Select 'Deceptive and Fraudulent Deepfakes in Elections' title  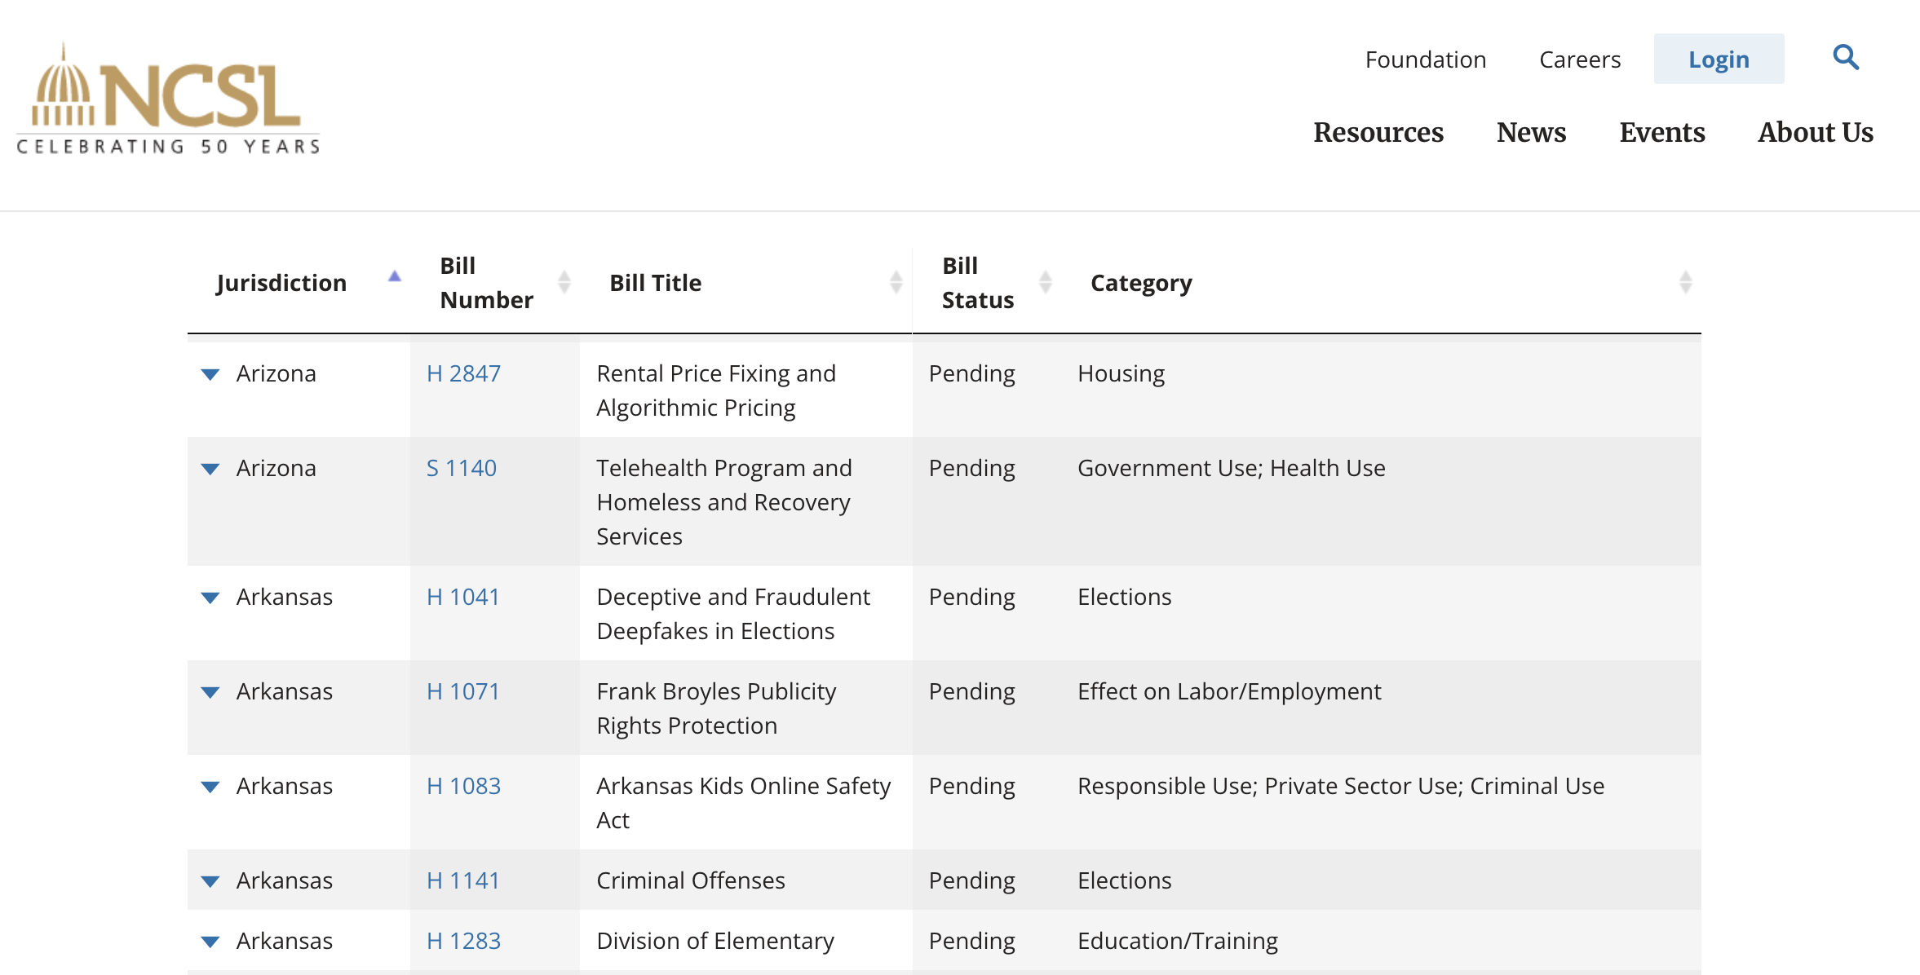tap(733, 614)
